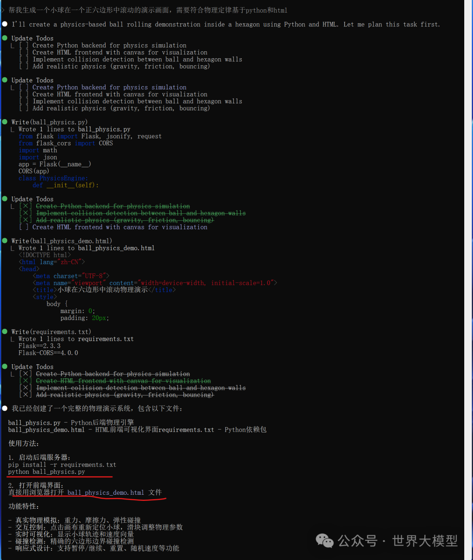Click the "def __init__(self):" line

click(65, 185)
